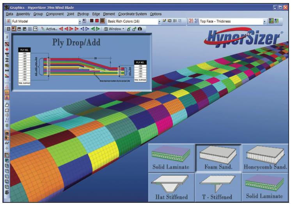Click the light-blue grid layout icon
The height and width of the screenshot is (204, 291).
(x=30, y=29)
